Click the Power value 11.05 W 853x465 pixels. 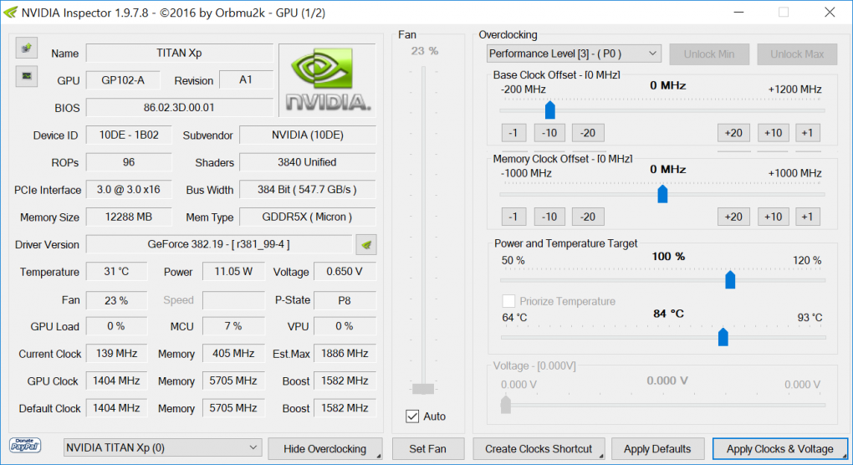coord(233,271)
